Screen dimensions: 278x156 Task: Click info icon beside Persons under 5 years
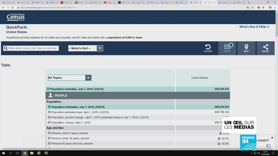(49, 133)
